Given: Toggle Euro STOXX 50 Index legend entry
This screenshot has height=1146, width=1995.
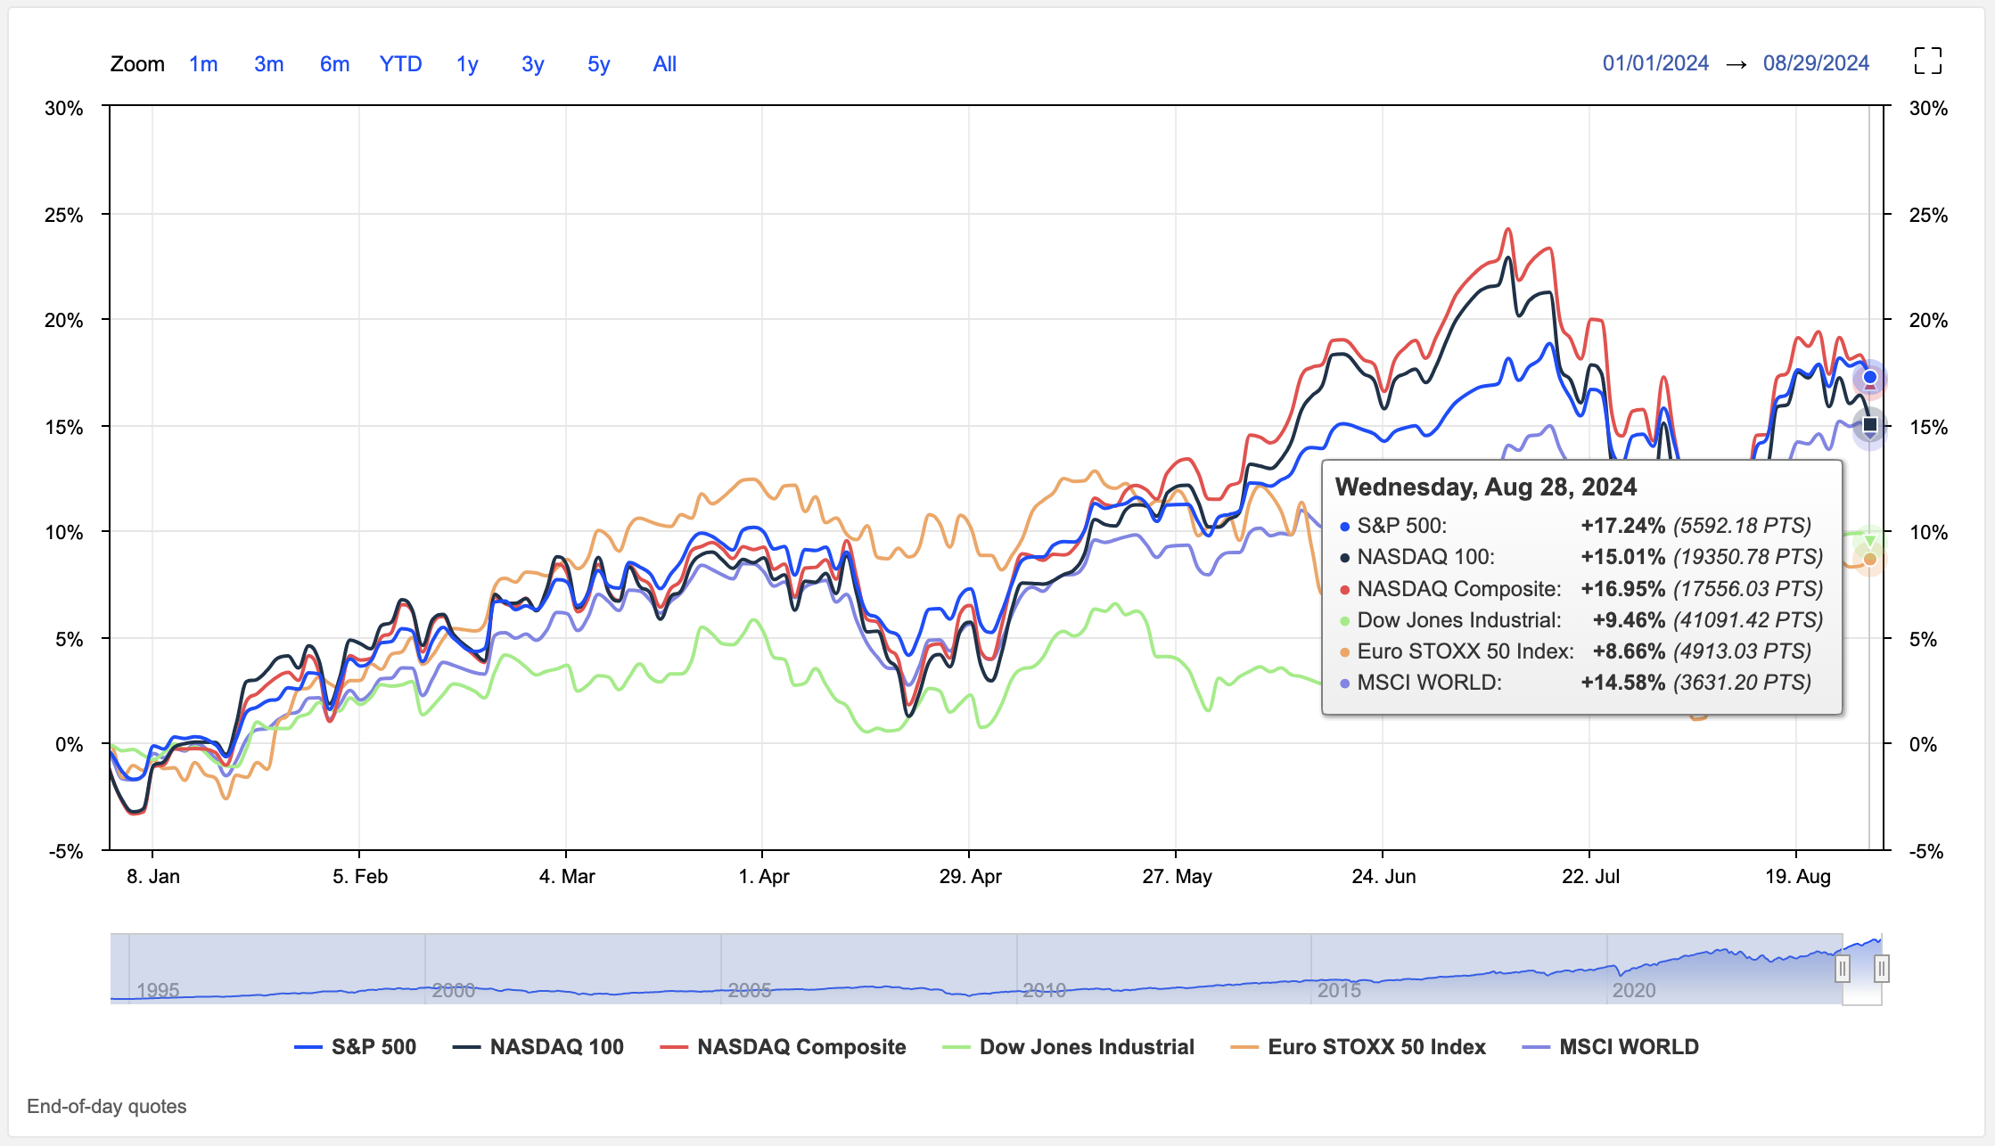Looking at the screenshot, I should 1358,1047.
